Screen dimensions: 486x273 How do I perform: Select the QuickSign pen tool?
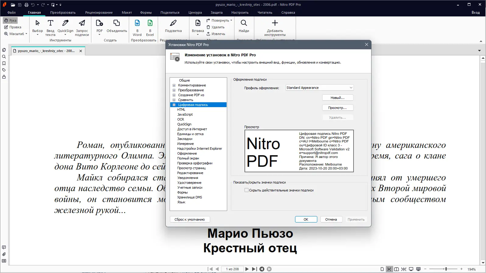pyautogui.click(x=65, y=23)
